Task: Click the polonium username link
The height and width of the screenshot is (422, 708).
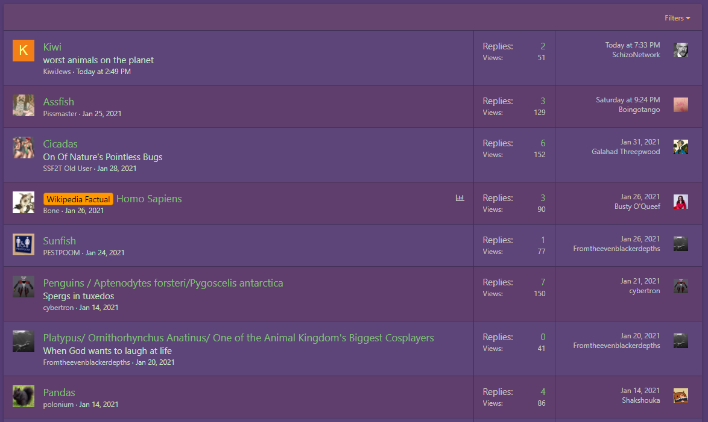Action: coord(58,405)
